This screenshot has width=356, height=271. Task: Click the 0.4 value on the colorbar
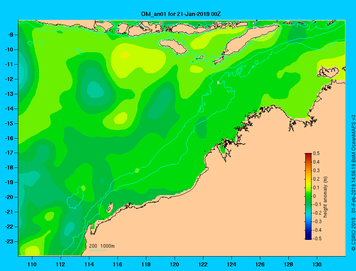point(316,162)
